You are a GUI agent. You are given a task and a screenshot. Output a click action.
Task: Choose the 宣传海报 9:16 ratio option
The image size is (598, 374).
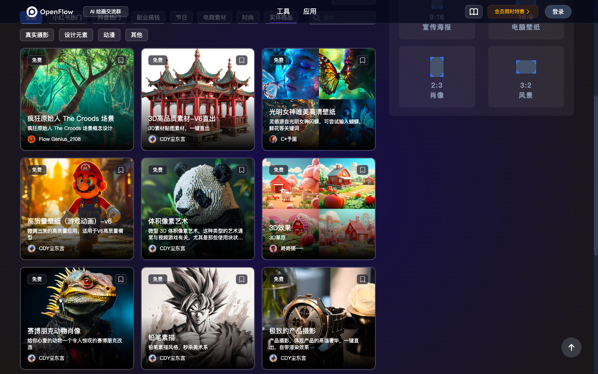click(437, 20)
